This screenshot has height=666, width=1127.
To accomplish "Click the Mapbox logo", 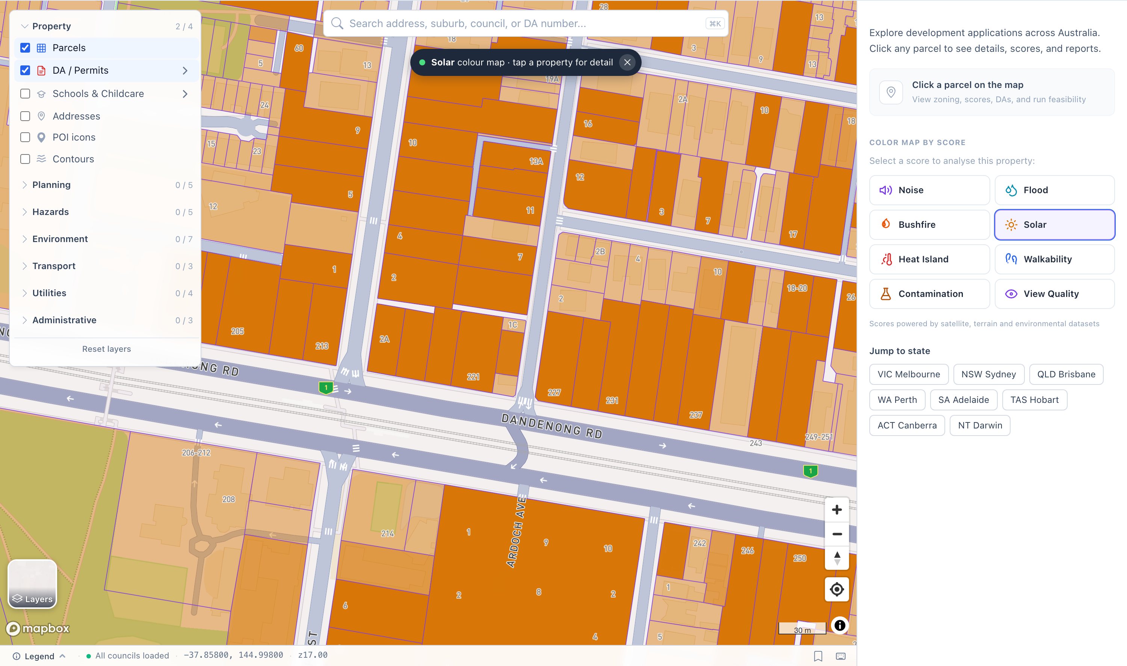I will pos(38,628).
